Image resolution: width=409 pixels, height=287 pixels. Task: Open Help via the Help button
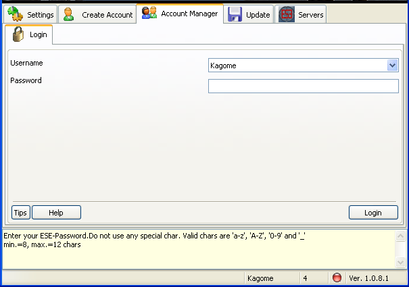tap(56, 213)
